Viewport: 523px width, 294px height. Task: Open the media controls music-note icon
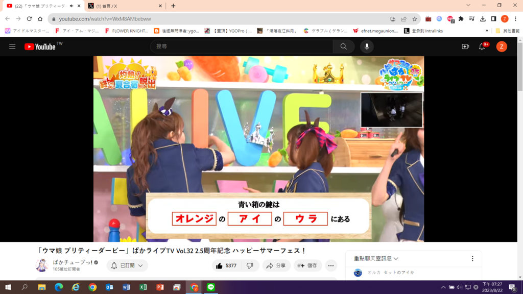point(471,19)
